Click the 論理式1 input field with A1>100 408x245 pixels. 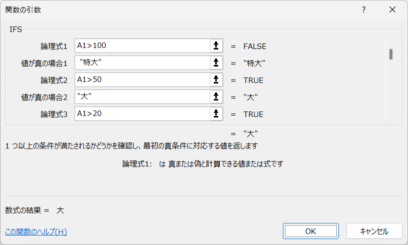coord(142,45)
